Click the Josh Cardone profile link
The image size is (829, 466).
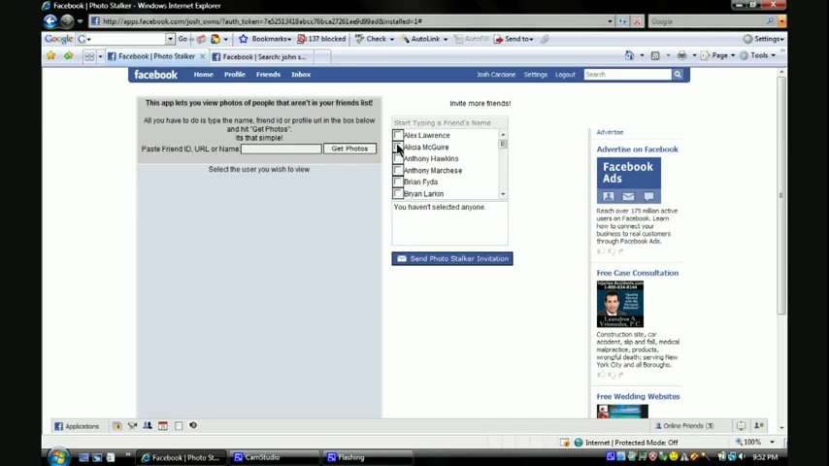click(495, 75)
